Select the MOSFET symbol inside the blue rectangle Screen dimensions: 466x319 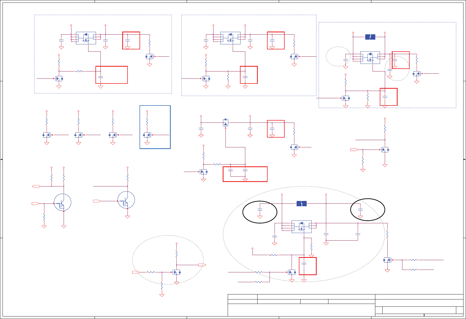[147, 135]
